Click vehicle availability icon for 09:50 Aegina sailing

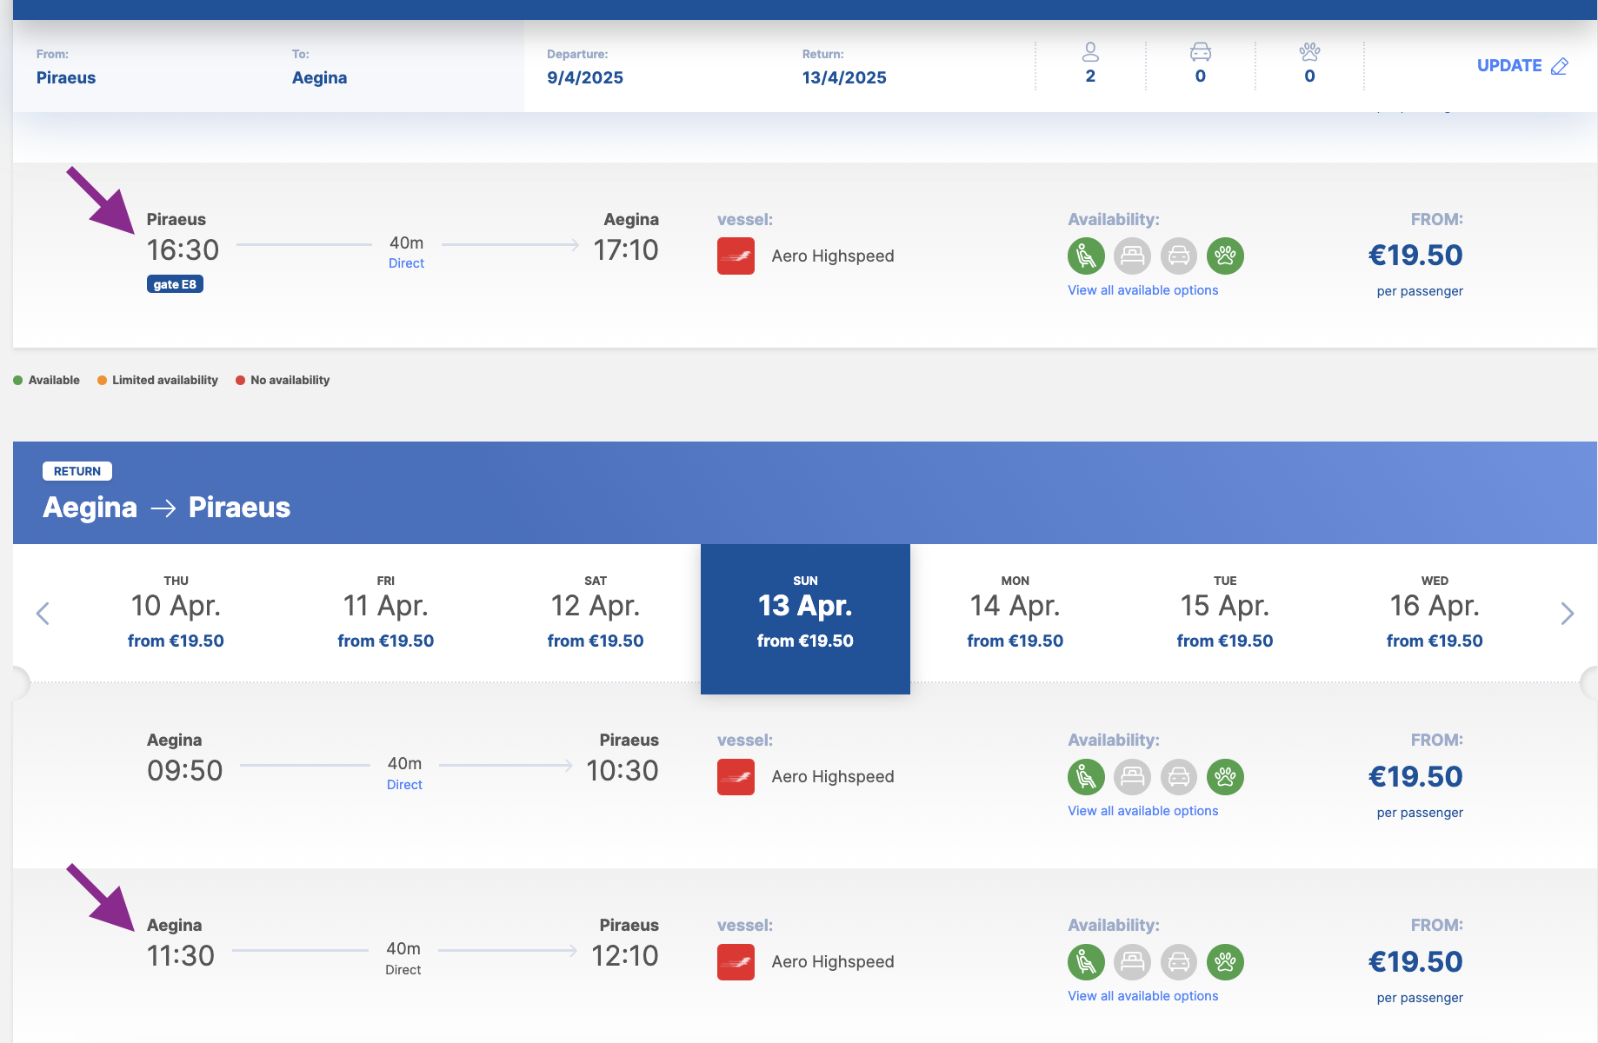(x=1179, y=777)
